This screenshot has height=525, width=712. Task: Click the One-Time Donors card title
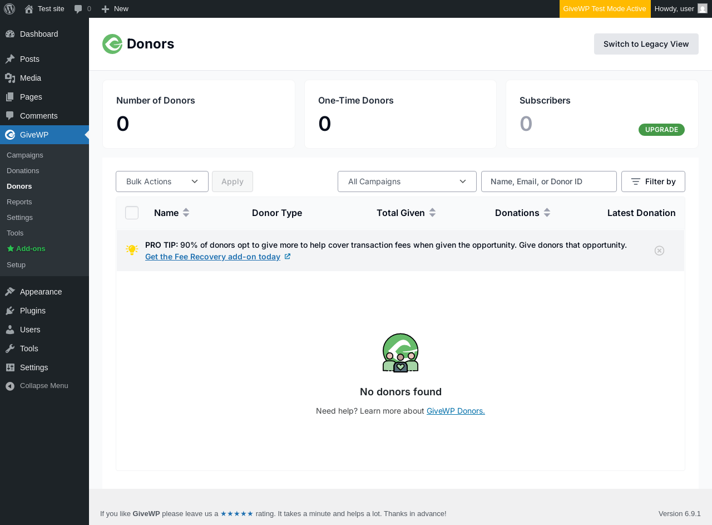(356, 100)
